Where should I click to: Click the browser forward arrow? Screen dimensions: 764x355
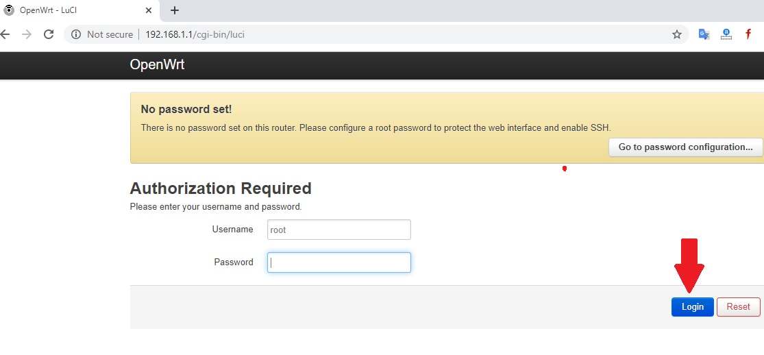[27, 34]
